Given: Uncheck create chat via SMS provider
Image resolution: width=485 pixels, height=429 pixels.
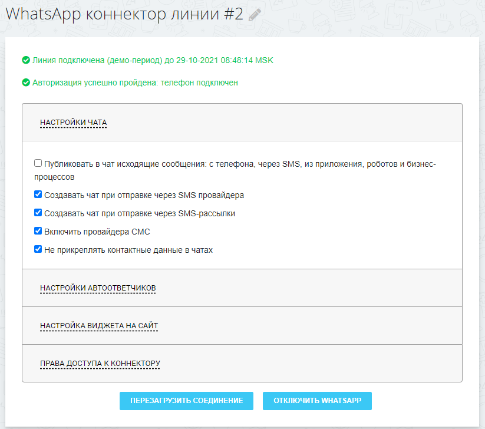Looking at the screenshot, I should (x=38, y=194).
